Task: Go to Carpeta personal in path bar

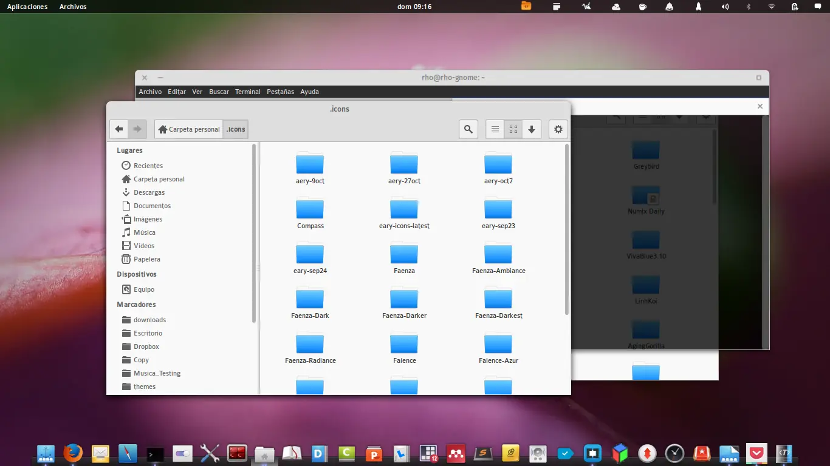Action: (x=189, y=129)
